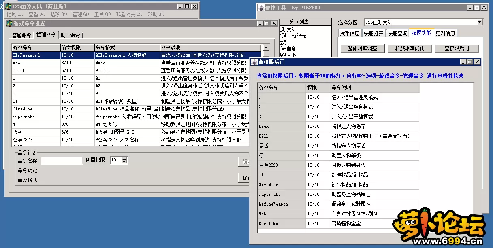Open the 查看(V) menu

click(x=37, y=14)
